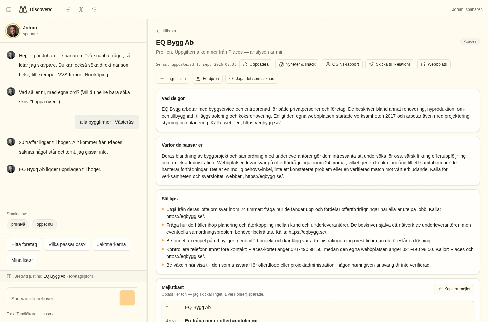Click EQ Bygg Ab in the Bredvid bar
488x322 pixels.
(x=55, y=276)
